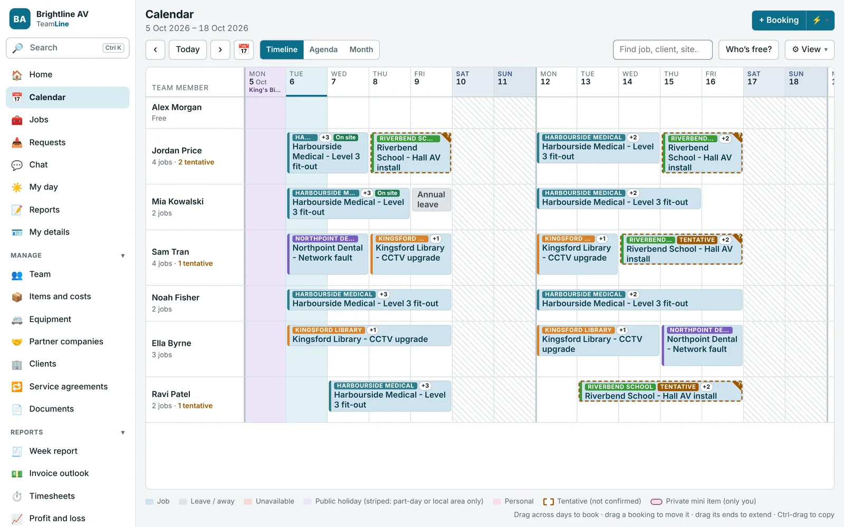Open the Clients page

coord(68,364)
